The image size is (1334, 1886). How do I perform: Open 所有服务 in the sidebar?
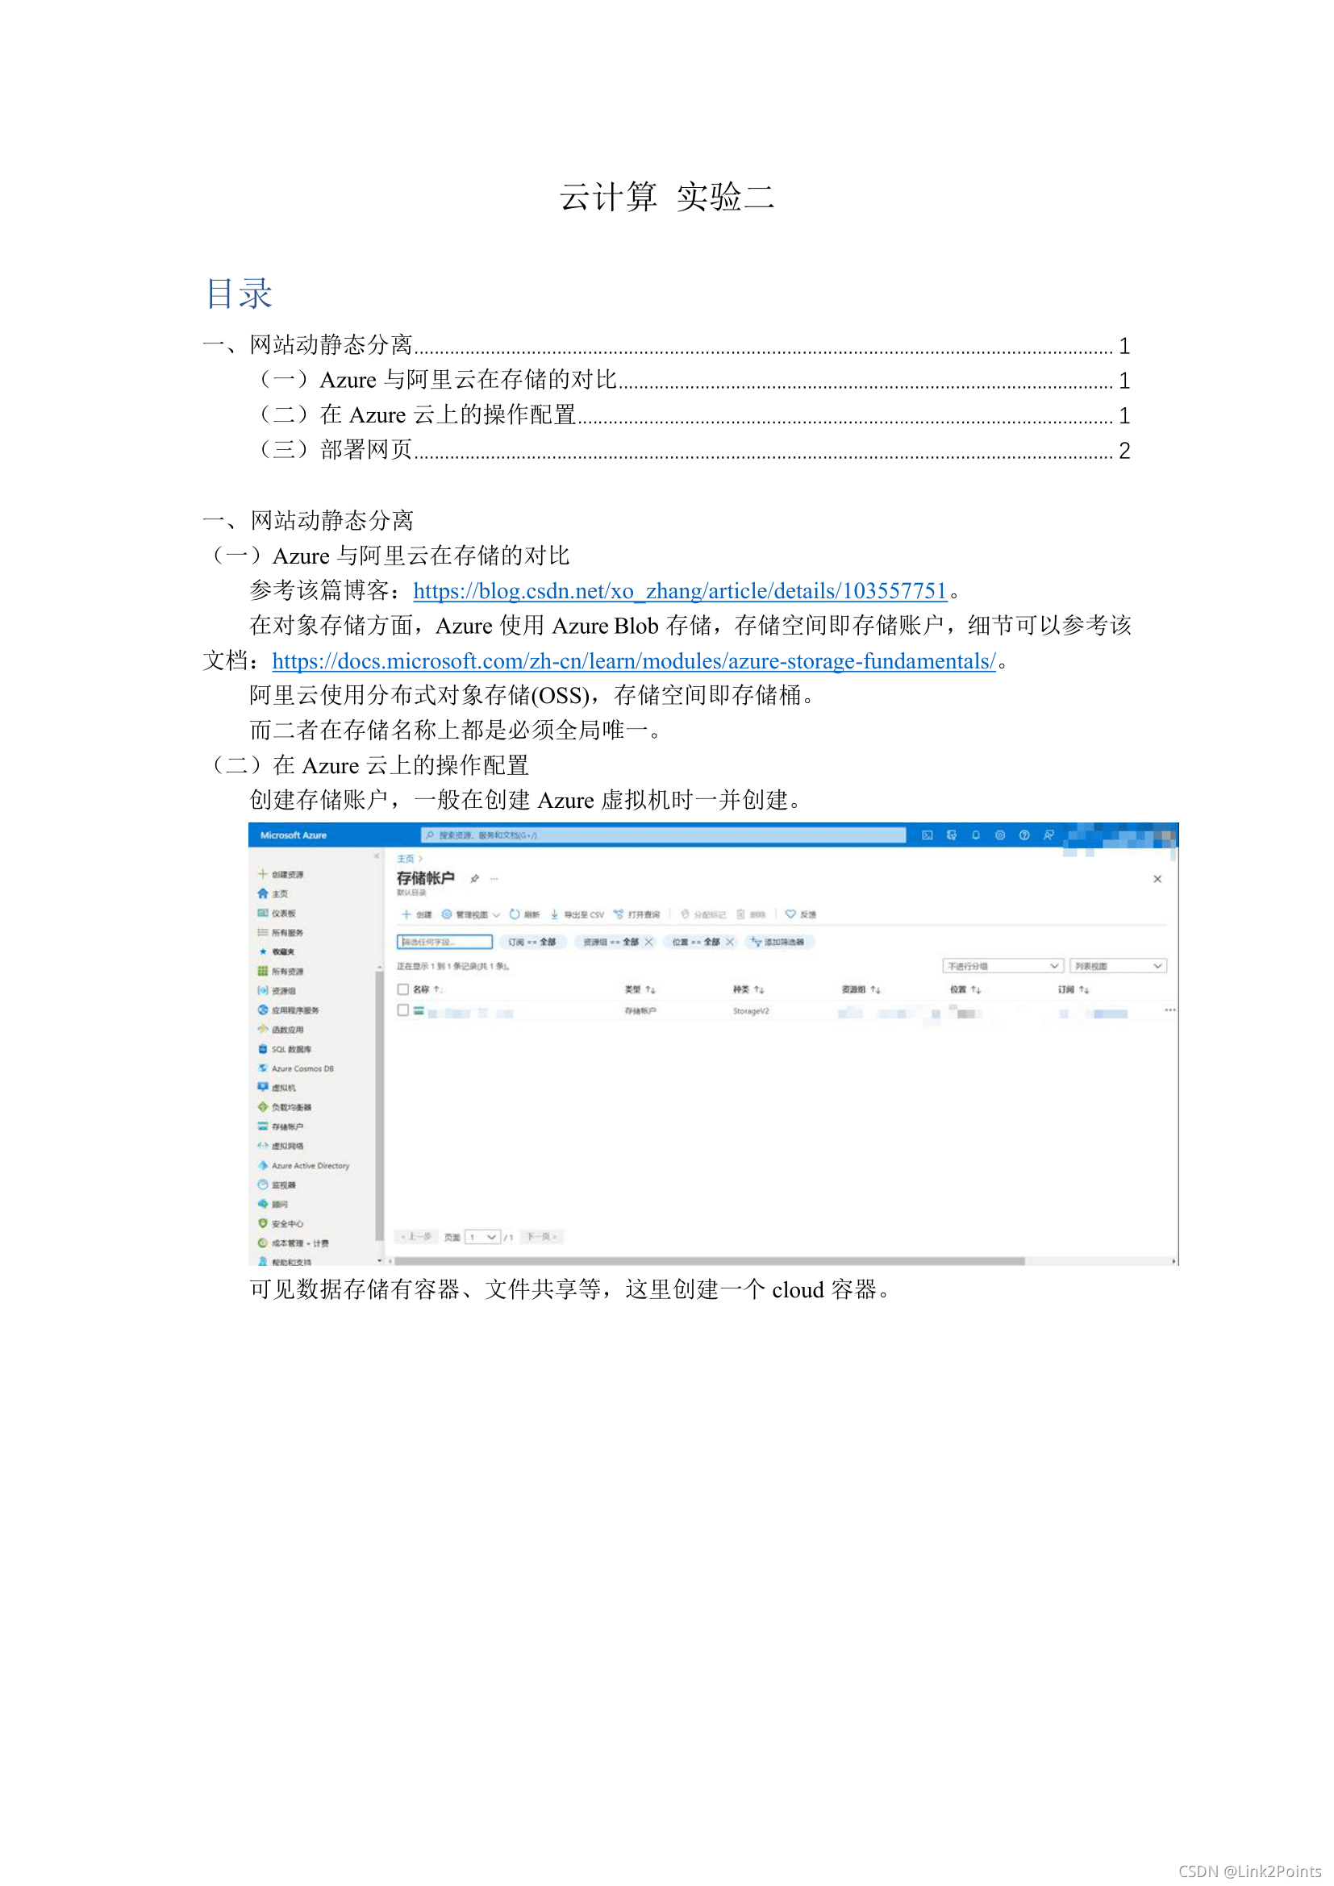coord(280,932)
